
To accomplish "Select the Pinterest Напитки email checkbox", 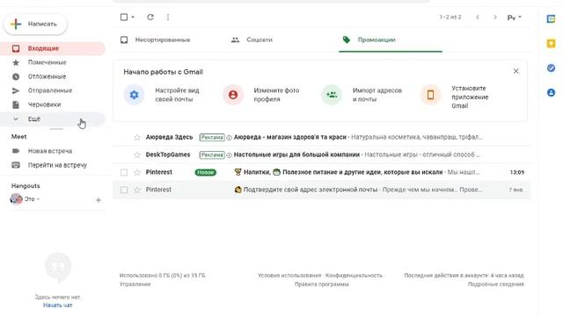I will click(124, 172).
